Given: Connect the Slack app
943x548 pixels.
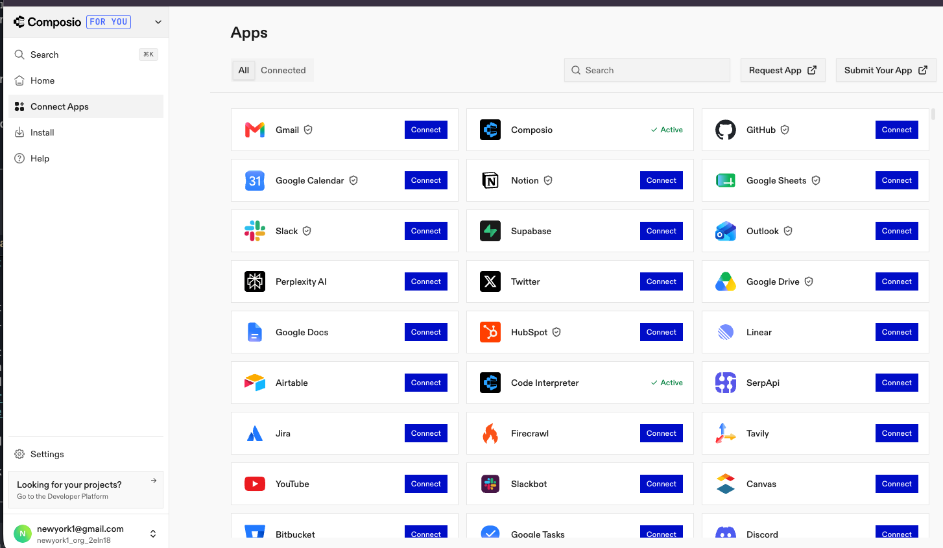Looking at the screenshot, I should (426, 231).
